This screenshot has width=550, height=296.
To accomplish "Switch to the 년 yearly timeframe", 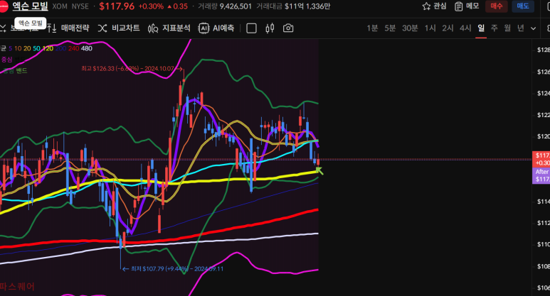I will click(x=521, y=28).
